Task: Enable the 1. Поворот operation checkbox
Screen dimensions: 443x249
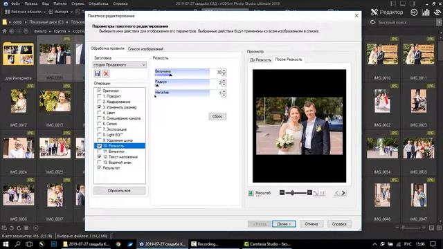Action: 99,96
